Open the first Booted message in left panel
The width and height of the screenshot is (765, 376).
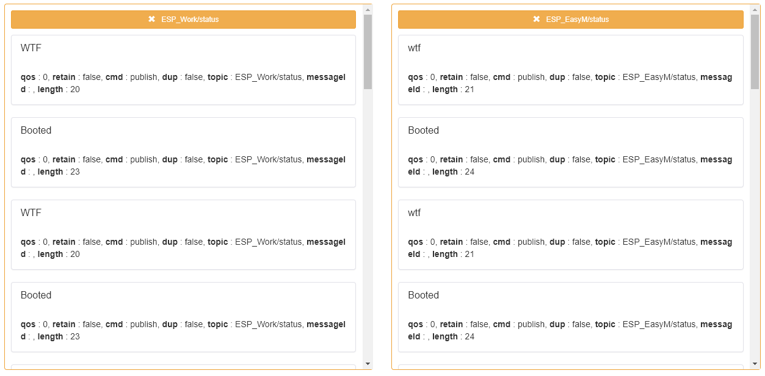coord(183,151)
